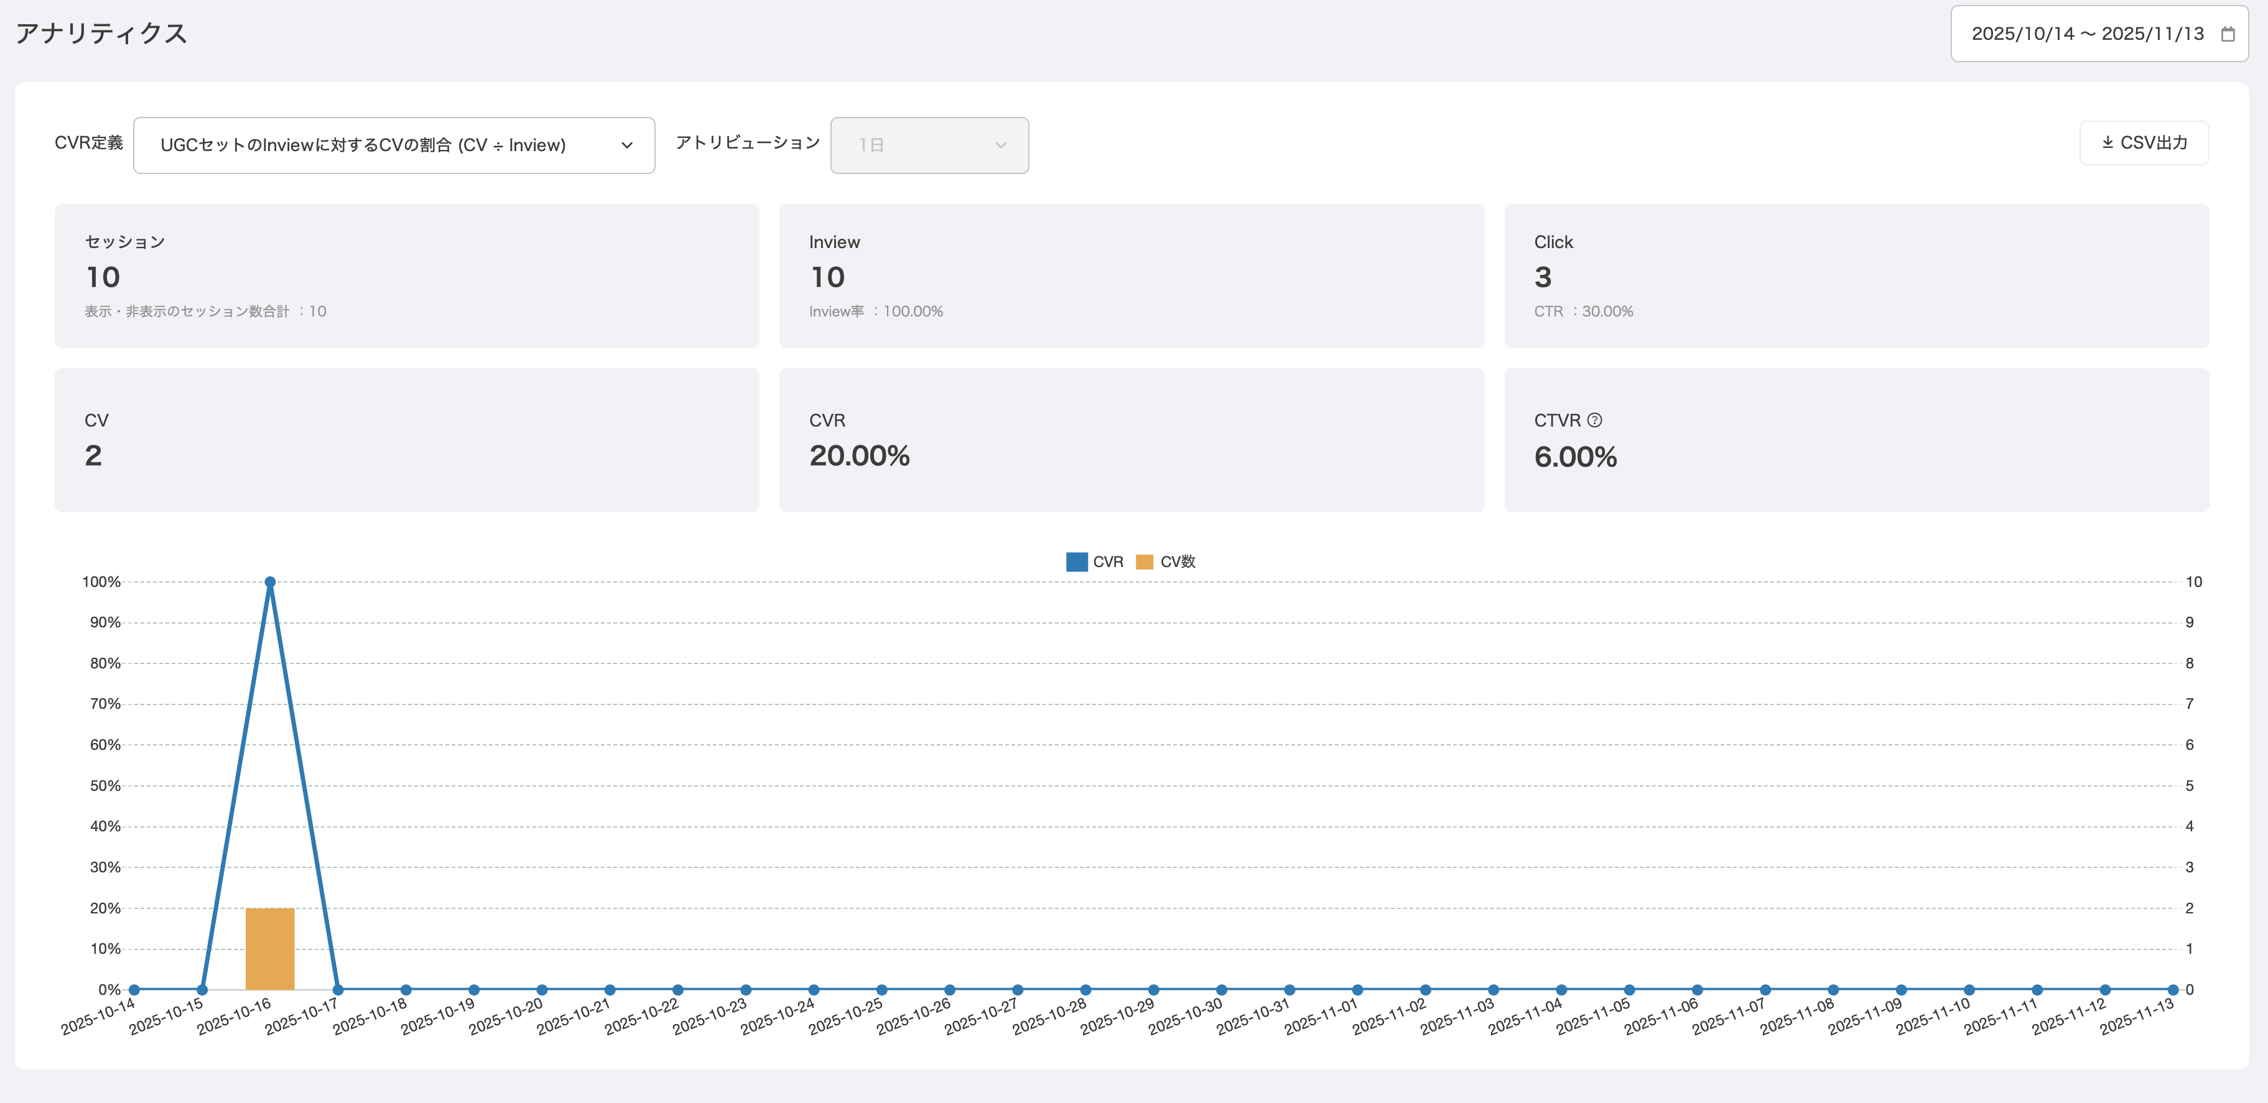Image resolution: width=2268 pixels, height=1103 pixels.
Task: Click the セッション summary card
Action: [407, 277]
